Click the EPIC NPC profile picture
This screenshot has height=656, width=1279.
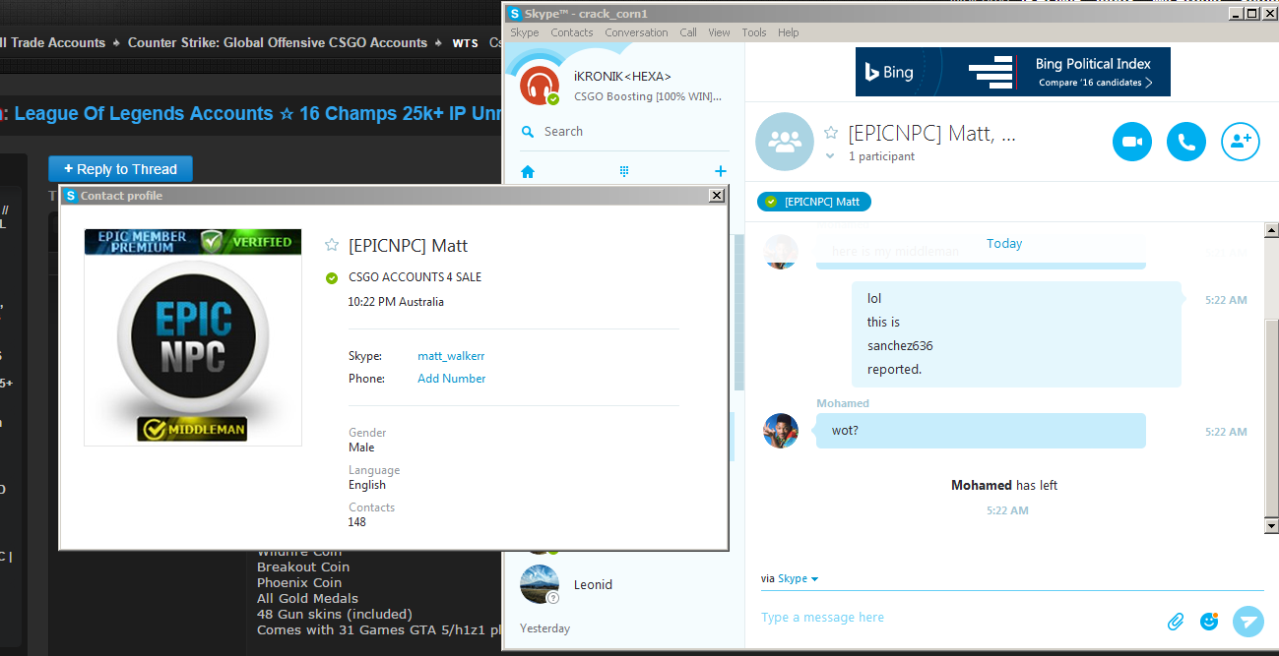(193, 337)
